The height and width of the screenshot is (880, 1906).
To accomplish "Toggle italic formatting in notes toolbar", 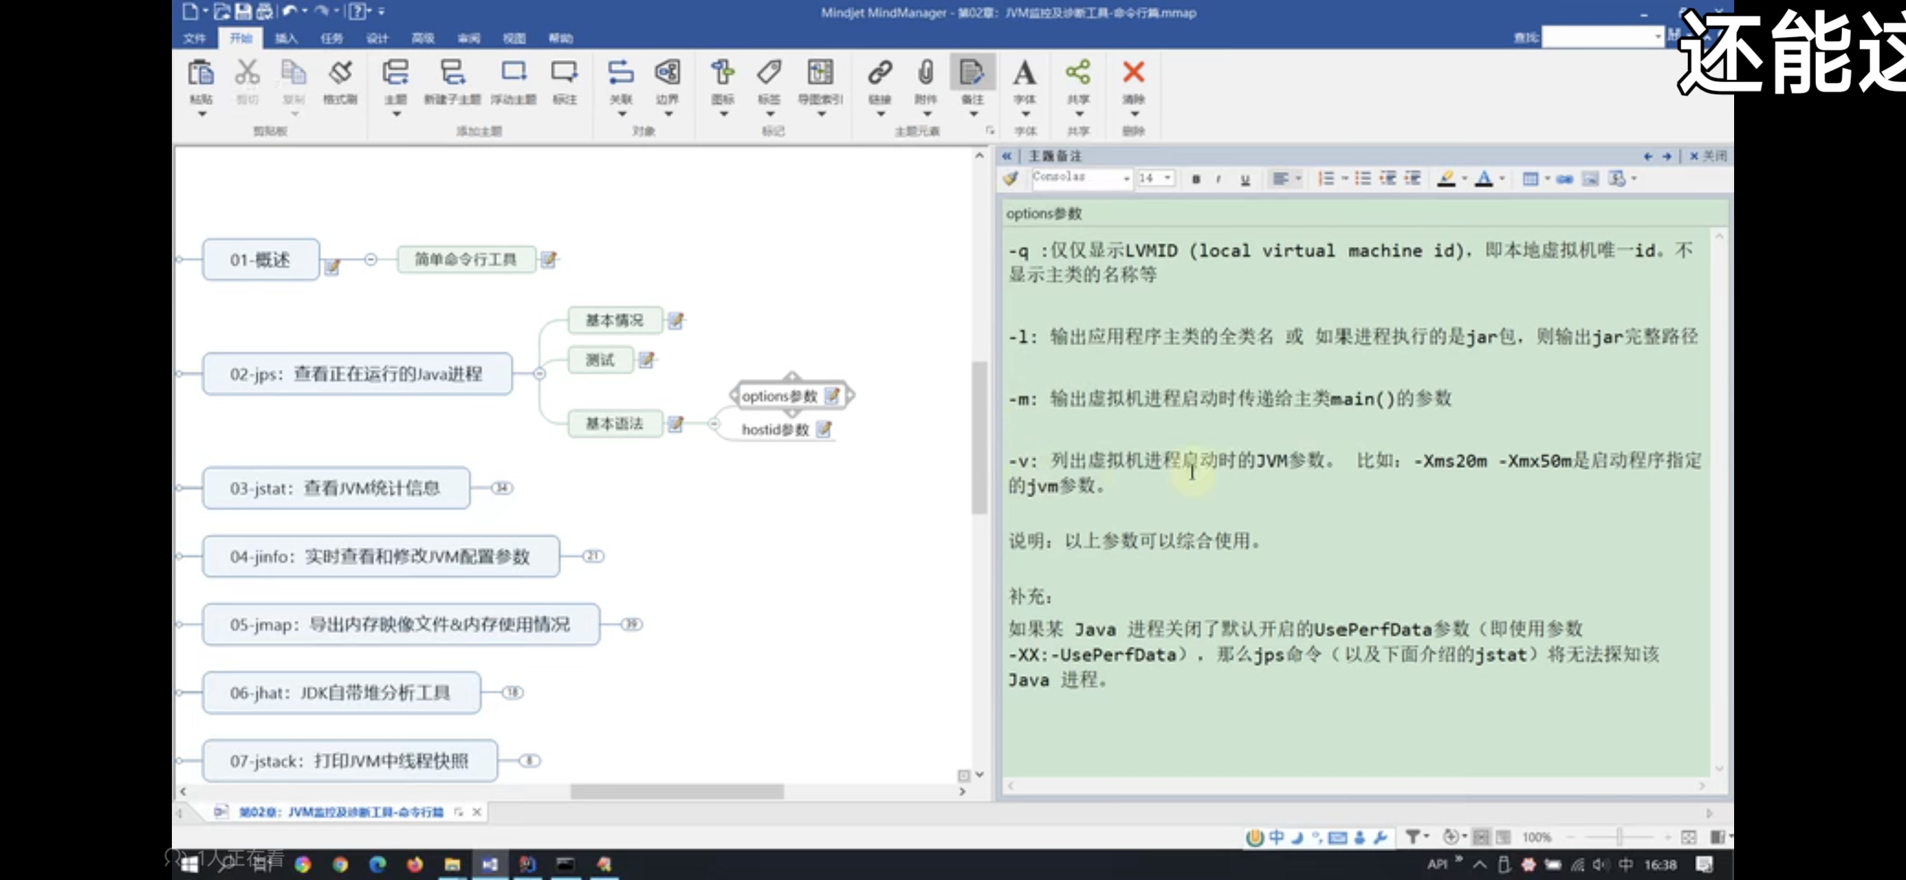I will pos(1218,179).
